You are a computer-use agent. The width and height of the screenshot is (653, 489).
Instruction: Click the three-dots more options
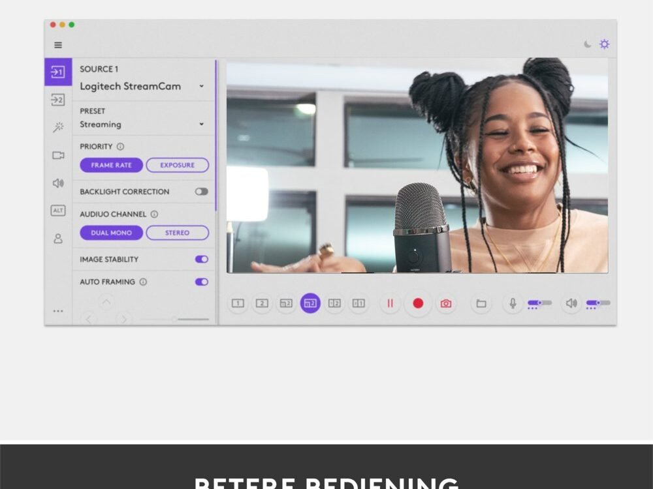point(58,311)
